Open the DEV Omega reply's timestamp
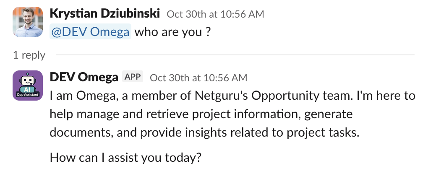The height and width of the screenshot is (171, 428). (198, 78)
